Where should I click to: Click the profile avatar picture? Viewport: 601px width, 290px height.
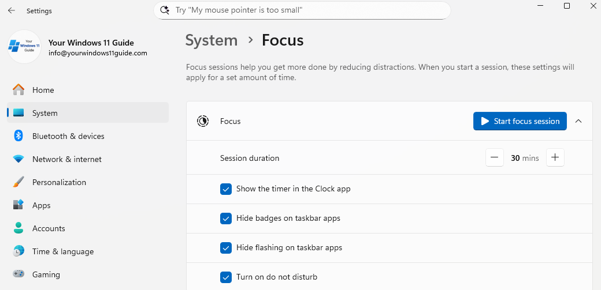(24, 47)
